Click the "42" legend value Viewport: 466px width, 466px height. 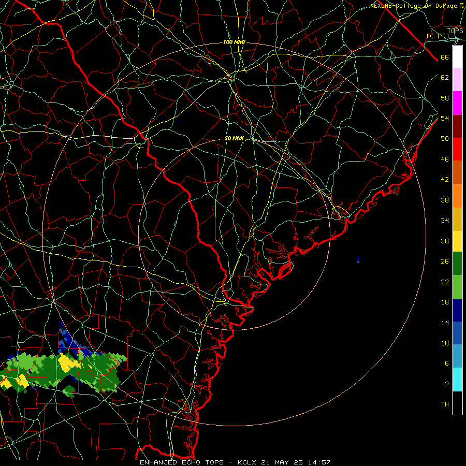point(445,180)
